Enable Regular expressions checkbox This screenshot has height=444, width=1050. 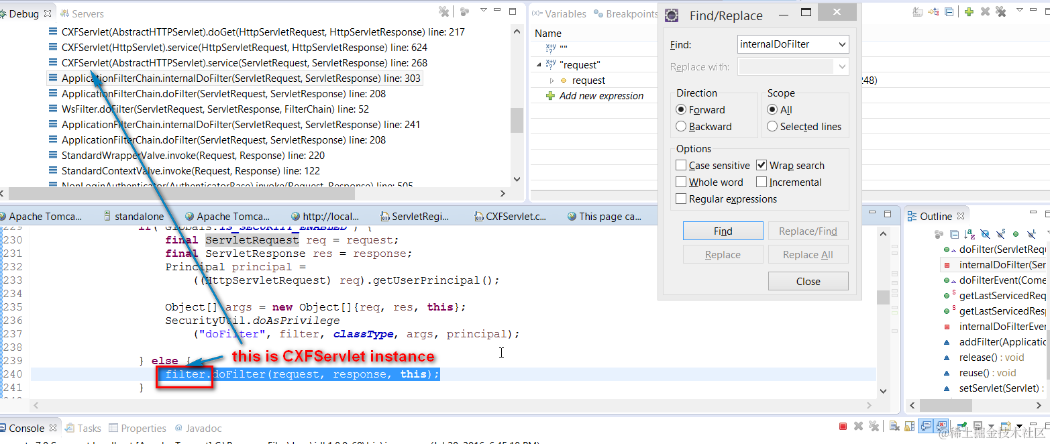681,199
